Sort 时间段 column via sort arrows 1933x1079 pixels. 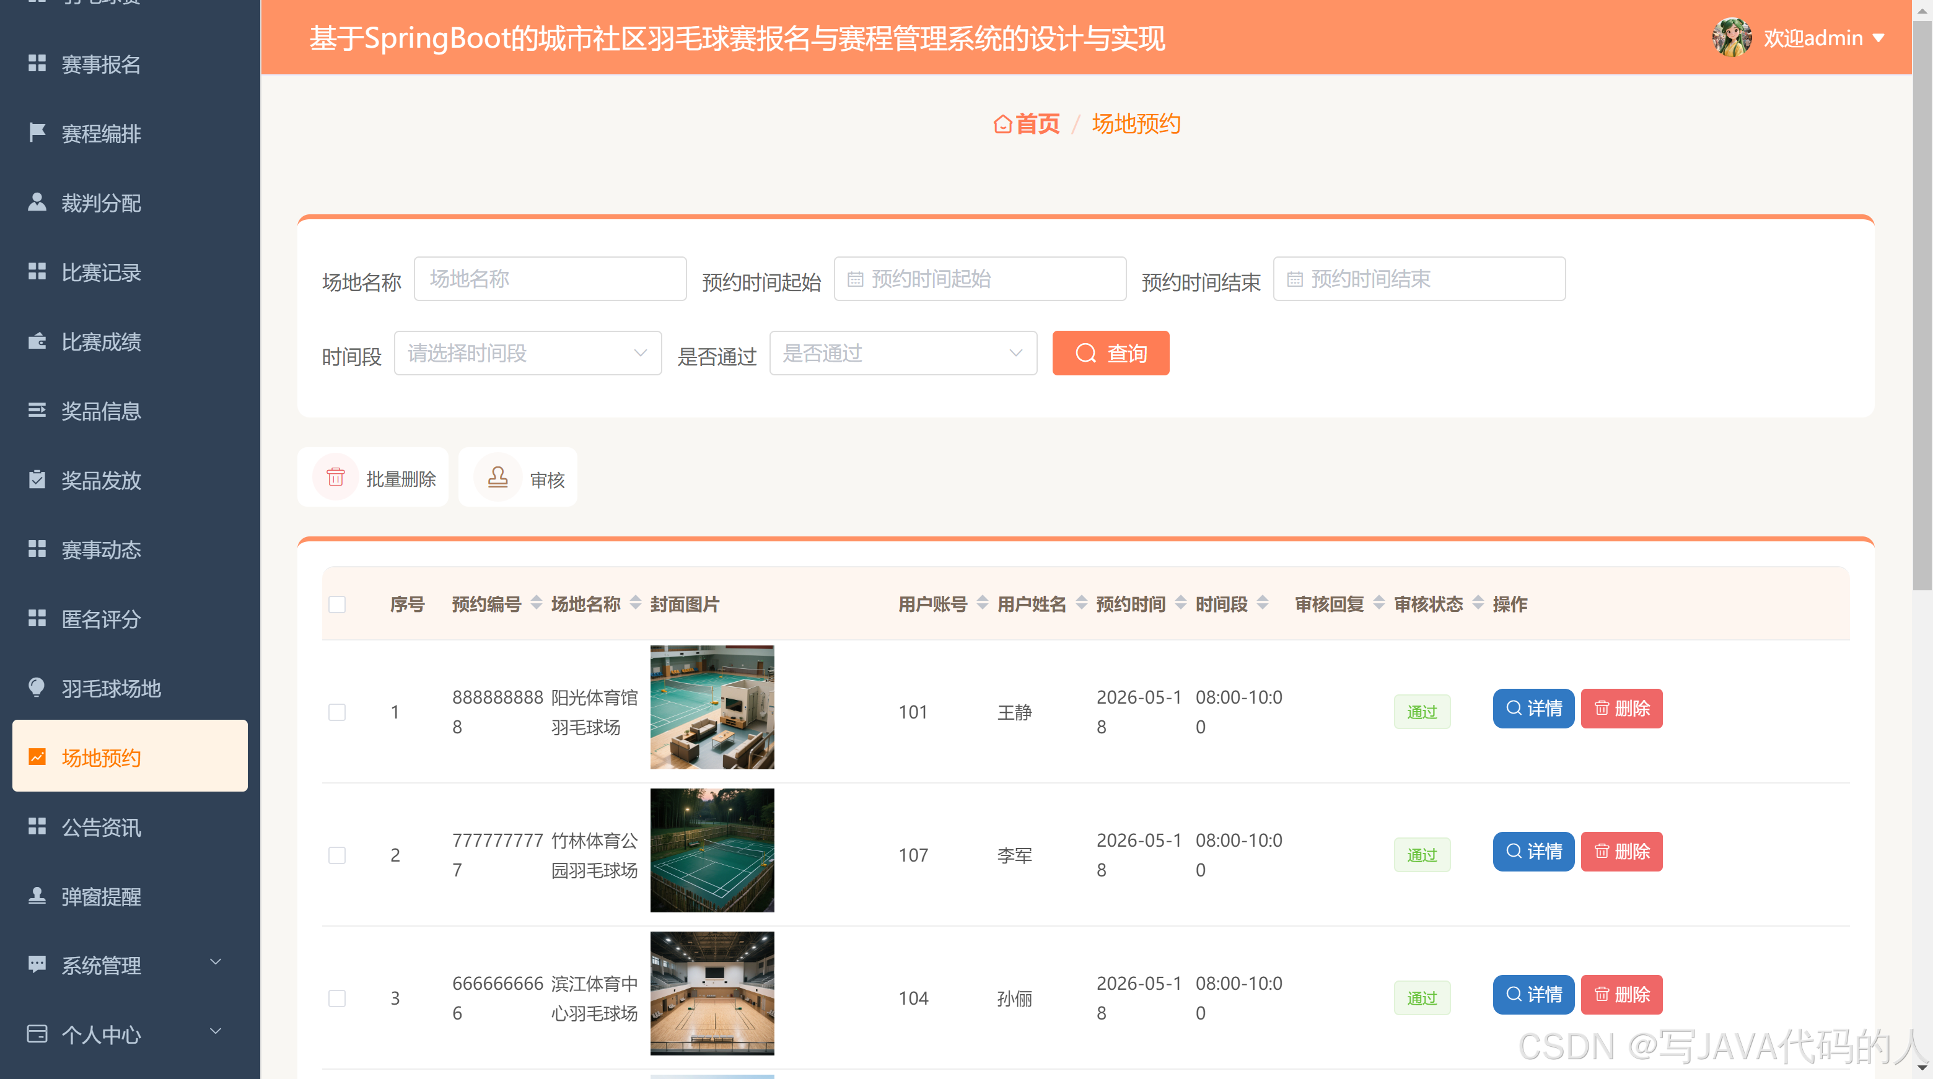click(x=1262, y=603)
